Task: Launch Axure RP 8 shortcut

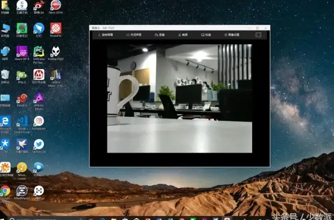Action: pos(22,53)
